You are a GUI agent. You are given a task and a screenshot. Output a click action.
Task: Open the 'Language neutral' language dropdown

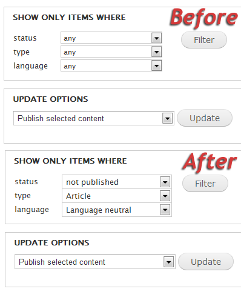[117, 210]
